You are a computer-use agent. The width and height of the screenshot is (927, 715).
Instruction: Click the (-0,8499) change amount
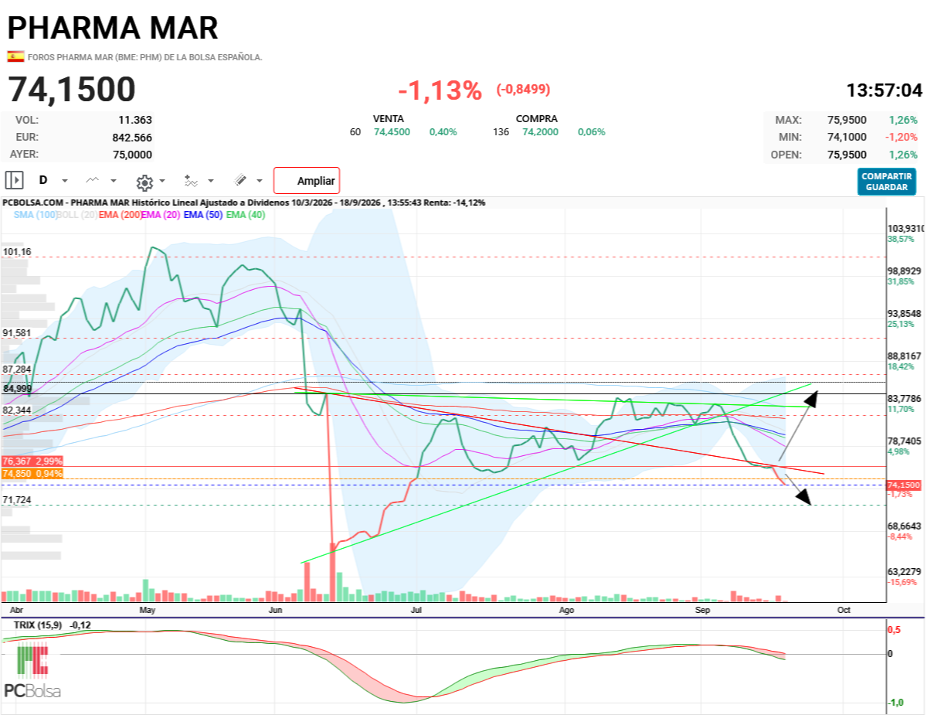click(523, 89)
